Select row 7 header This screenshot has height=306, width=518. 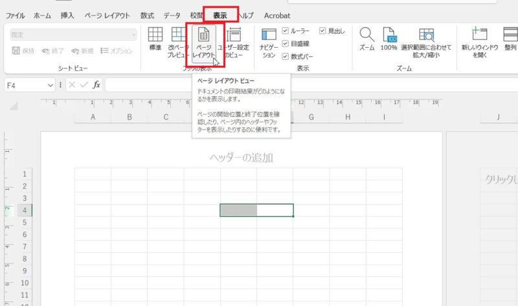(x=25, y=247)
